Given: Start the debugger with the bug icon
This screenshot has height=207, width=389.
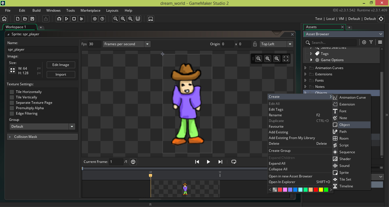Looking at the screenshot, I should [59, 19].
